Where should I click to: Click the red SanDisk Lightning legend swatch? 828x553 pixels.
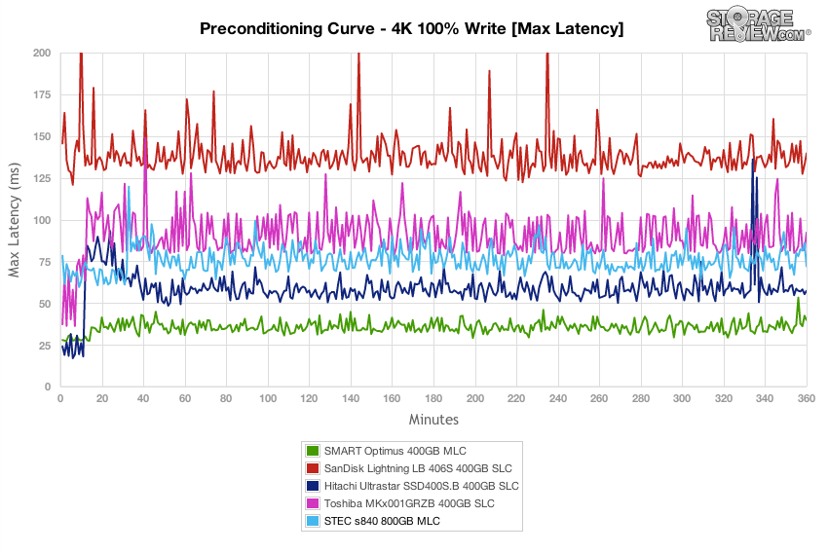[x=313, y=468]
